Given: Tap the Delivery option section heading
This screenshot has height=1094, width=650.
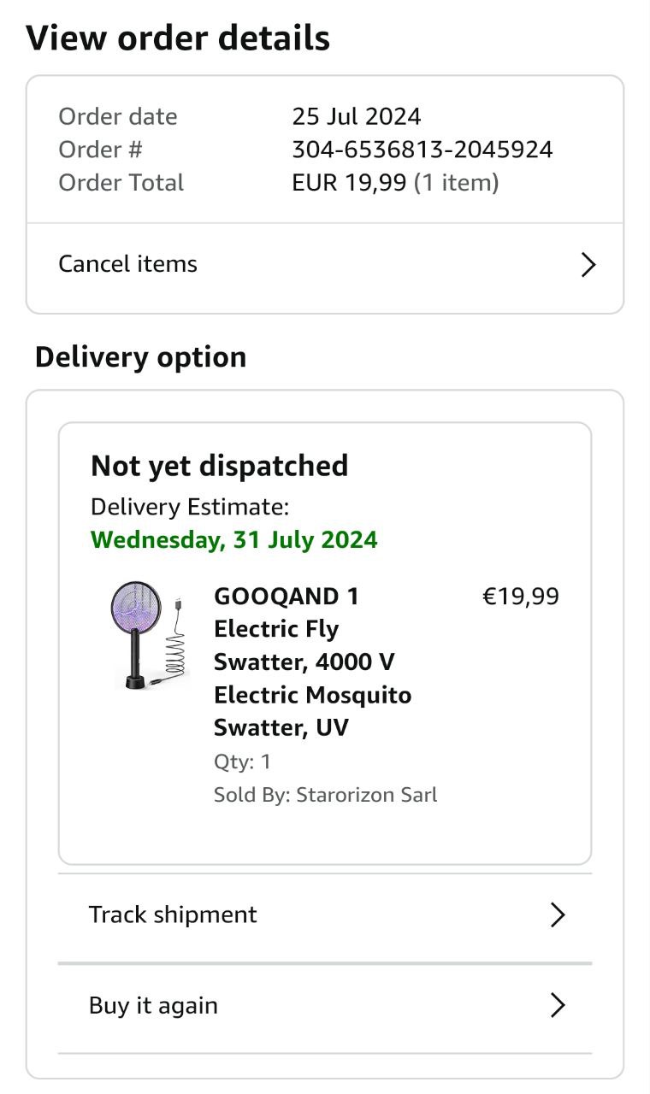Looking at the screenshot, I should point(140,356).
